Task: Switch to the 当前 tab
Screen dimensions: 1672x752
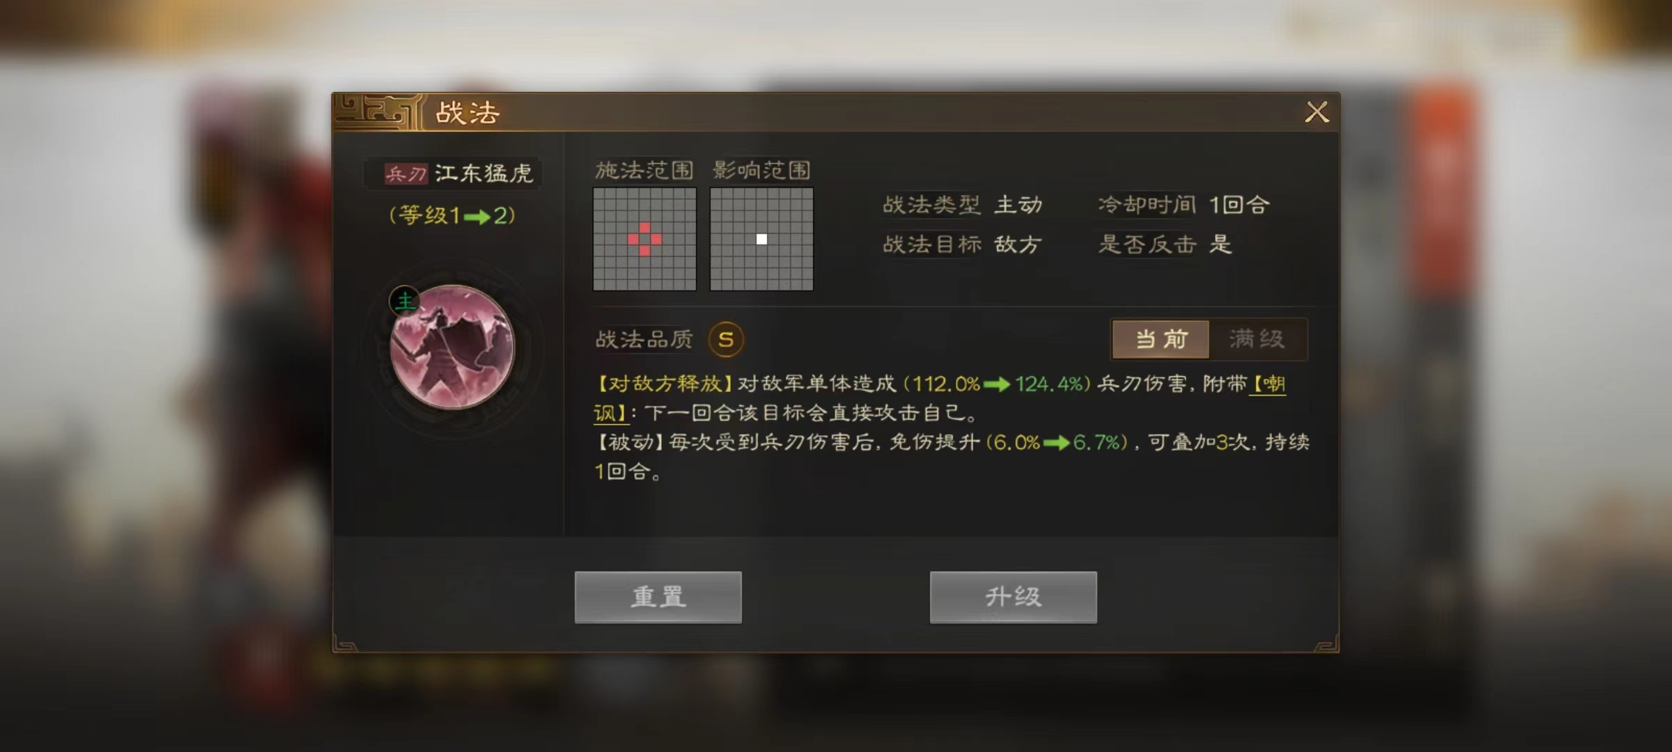Action: pos(1161,339)
